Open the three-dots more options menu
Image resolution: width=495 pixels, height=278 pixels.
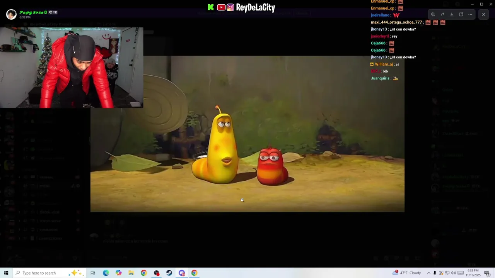coord(470,14)
